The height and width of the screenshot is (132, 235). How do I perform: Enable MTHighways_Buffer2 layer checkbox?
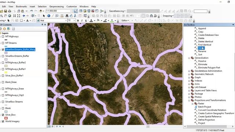point(3,63)
